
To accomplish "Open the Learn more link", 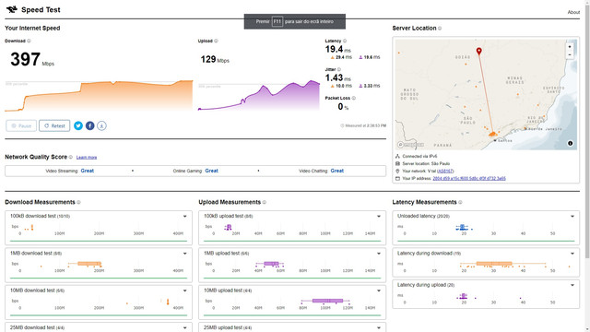I will pyautogui.click(x=87, y=158).
